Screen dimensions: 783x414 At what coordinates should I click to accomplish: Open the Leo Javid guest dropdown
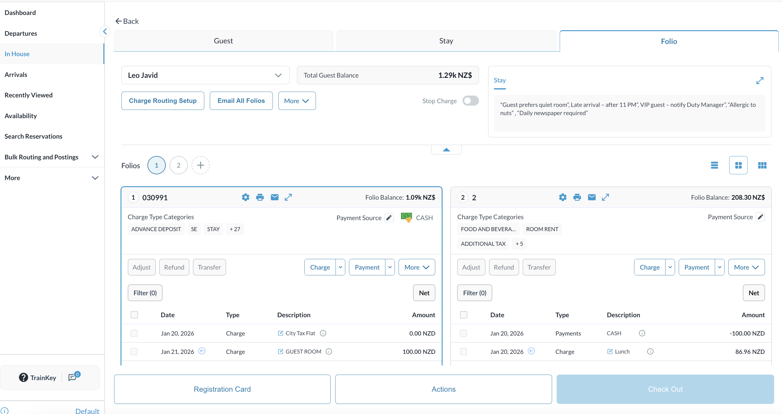pos(205,75)
